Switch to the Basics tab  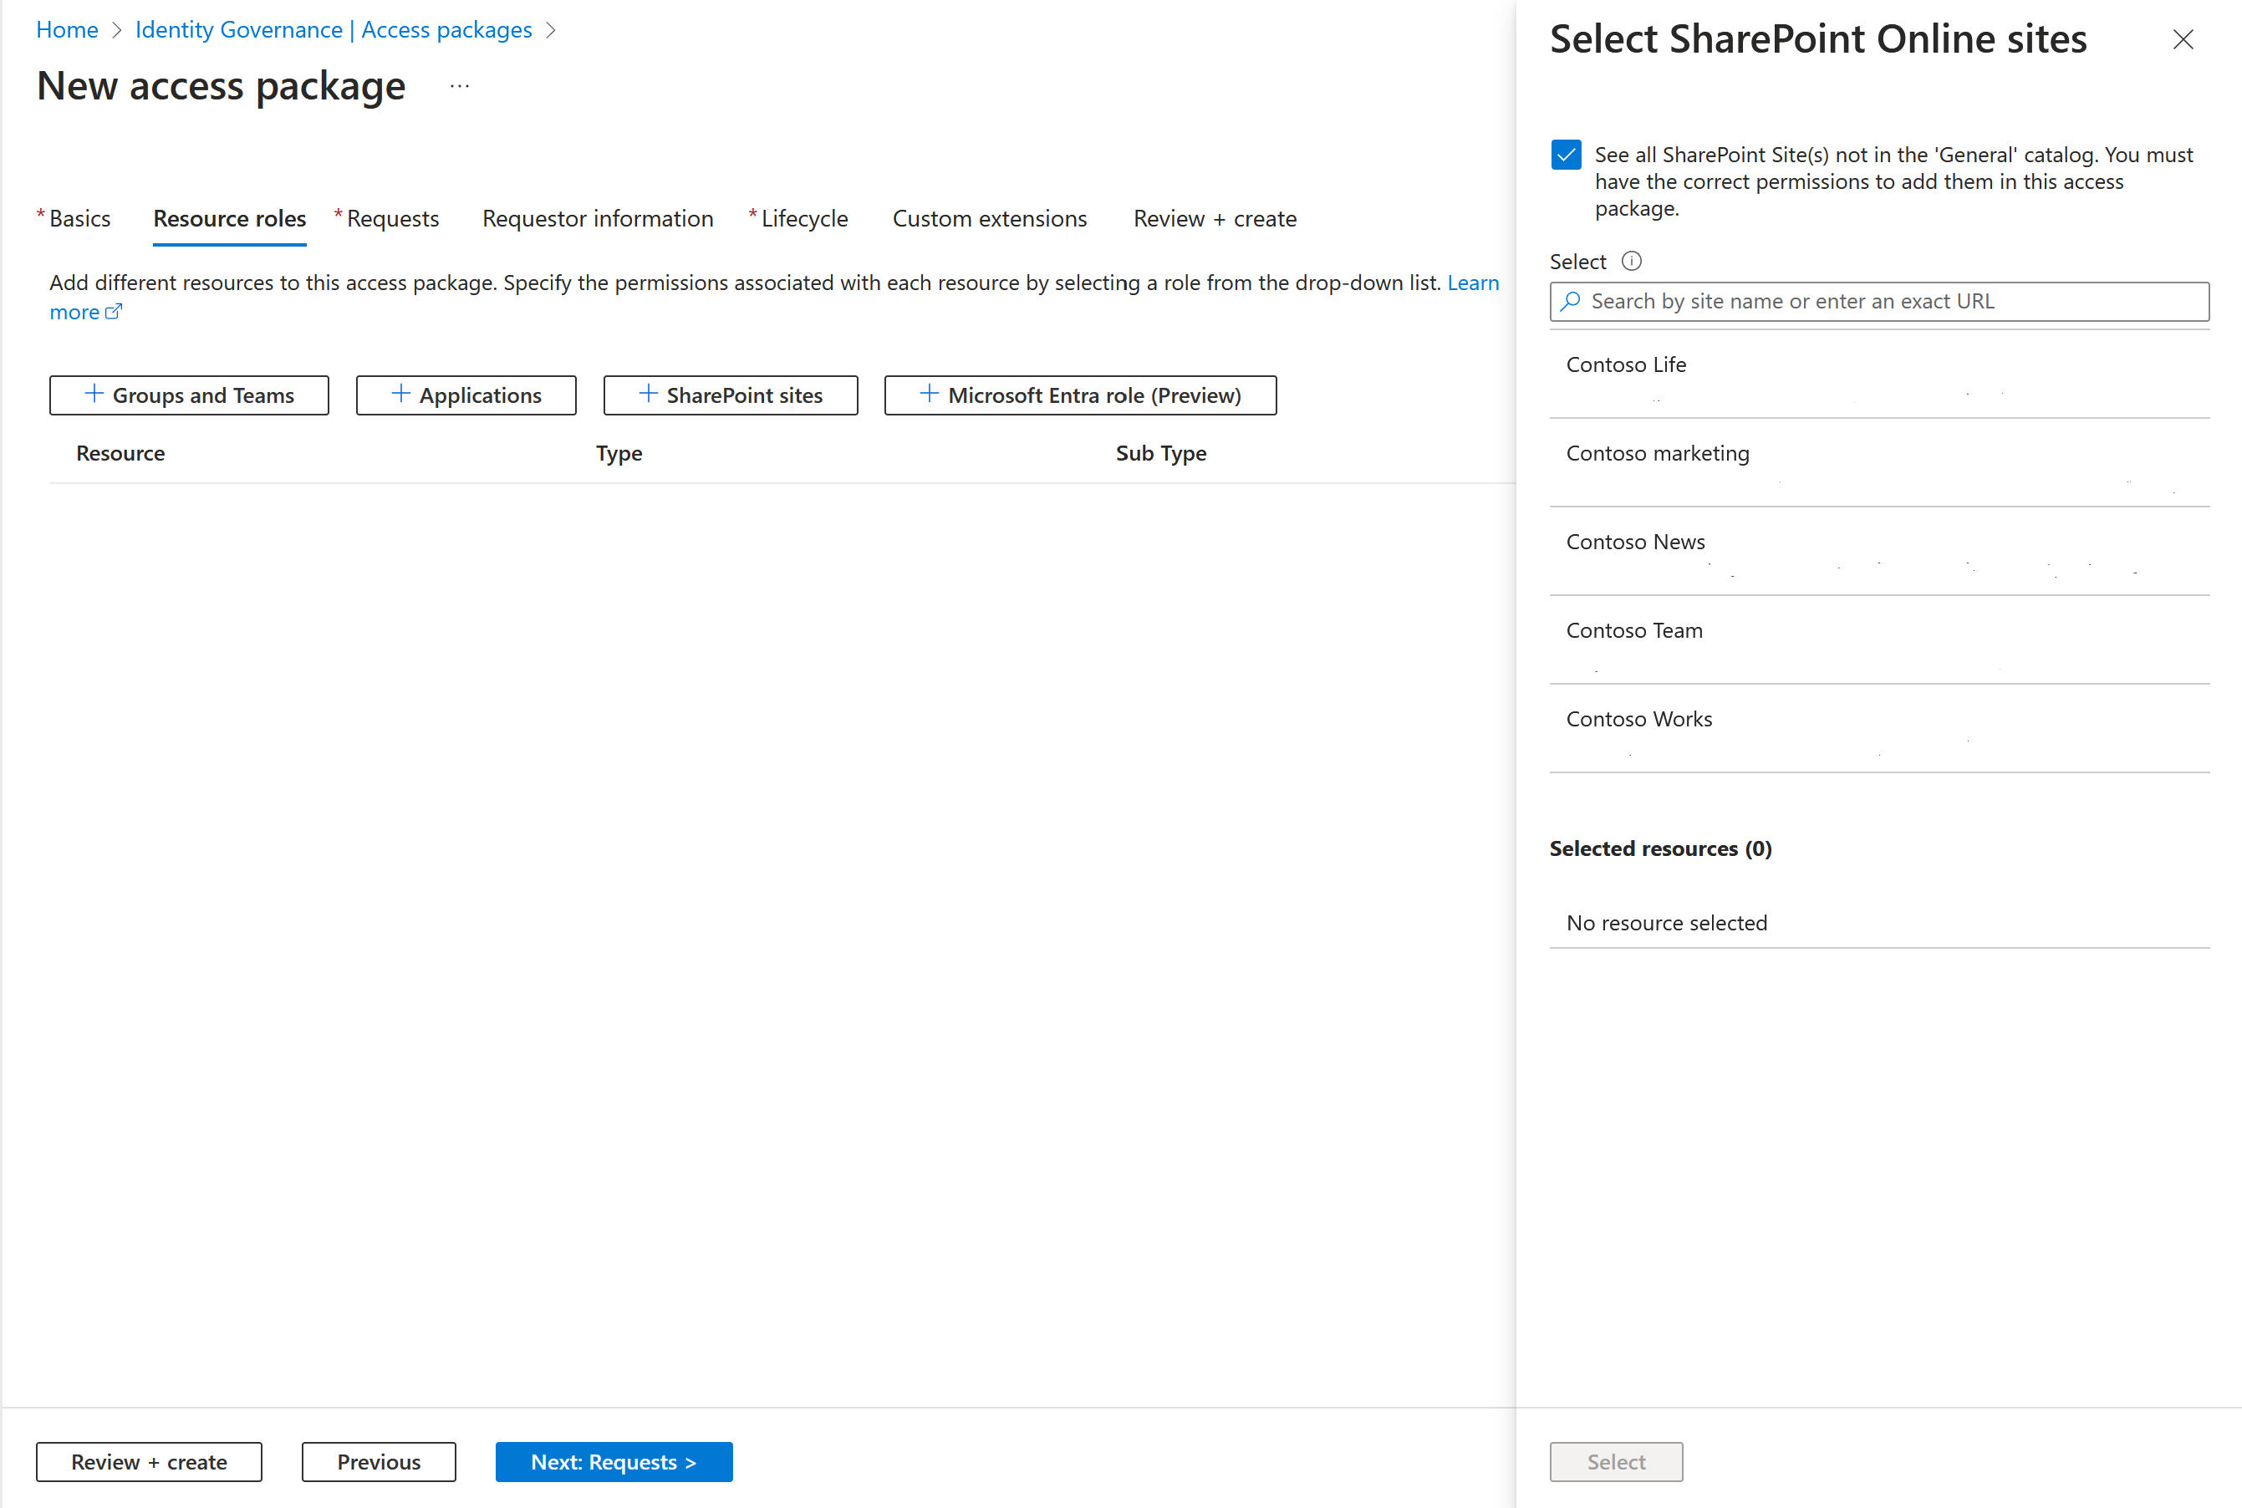coord(79,217)
